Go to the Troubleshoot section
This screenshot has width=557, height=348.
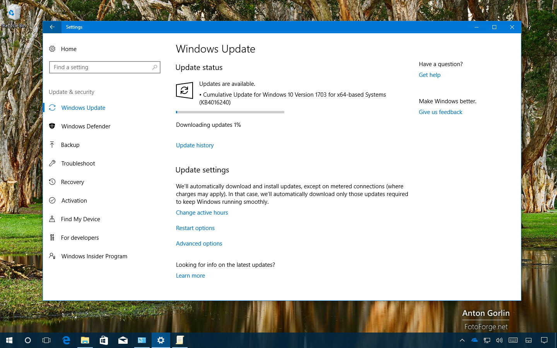pyautogui.click(x=78, y=164)
